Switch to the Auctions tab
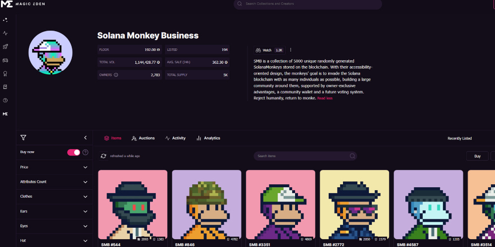The width and height of the screenshot is (495, 247). [143, 138]
